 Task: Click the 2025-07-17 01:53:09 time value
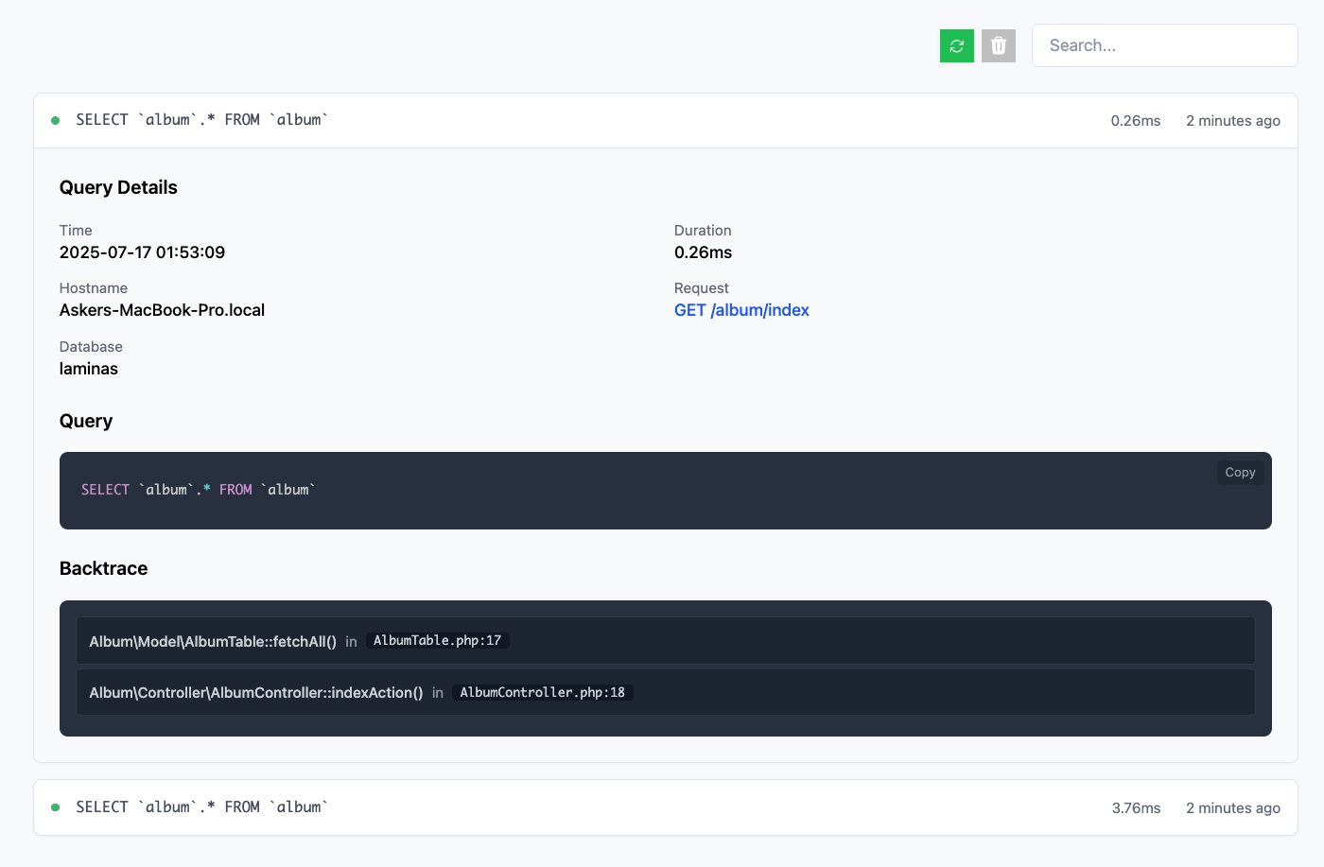142,252
